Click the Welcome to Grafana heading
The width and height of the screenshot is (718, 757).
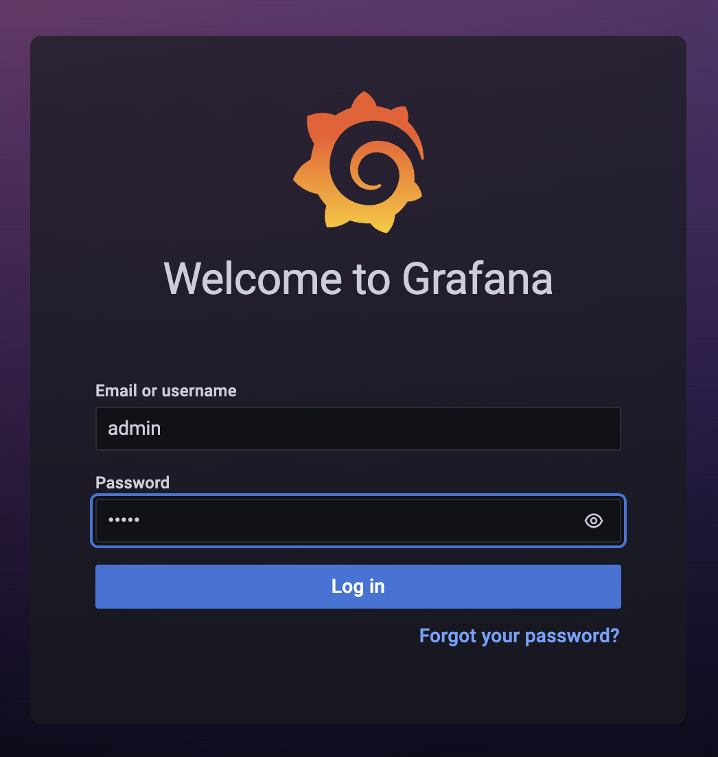click(x=358, y=279)
